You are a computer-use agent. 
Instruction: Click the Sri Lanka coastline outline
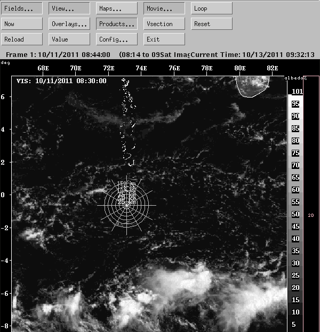pyautogui.click(x=253, y=86)
